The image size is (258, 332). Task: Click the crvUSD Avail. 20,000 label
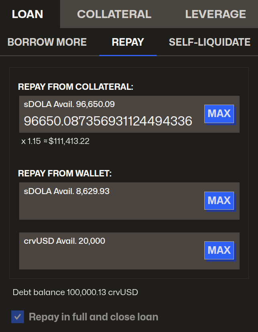click(64, 241)
